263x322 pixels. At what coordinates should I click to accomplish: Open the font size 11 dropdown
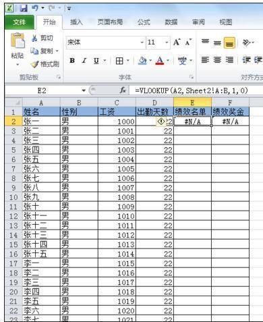coord(167,43)
